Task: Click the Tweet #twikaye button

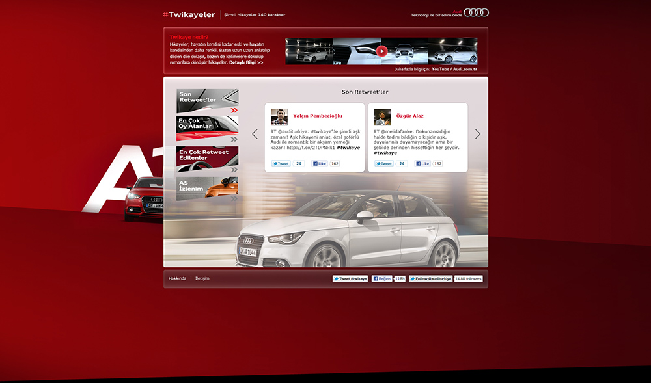Action: [x=350, y=279]
